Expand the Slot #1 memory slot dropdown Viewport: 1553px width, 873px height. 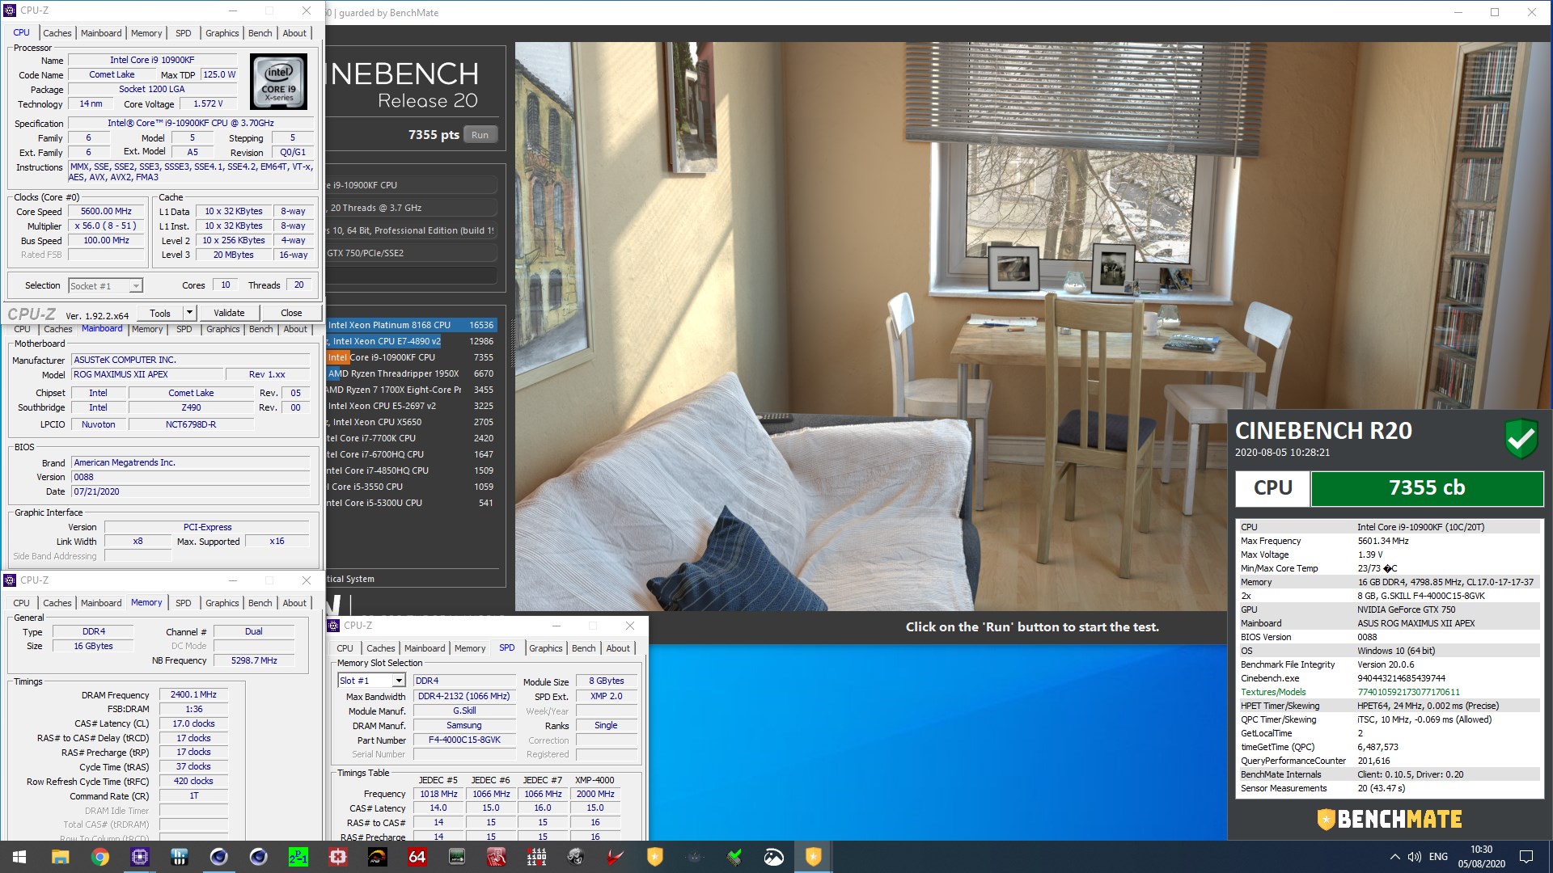click(371, 681)
